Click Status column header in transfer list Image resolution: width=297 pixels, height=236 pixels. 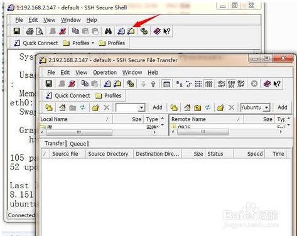click(220, 154)
